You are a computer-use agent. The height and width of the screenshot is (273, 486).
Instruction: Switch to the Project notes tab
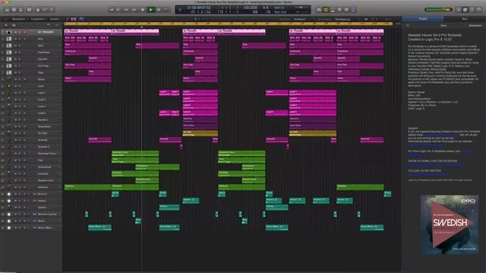point(423,19)
